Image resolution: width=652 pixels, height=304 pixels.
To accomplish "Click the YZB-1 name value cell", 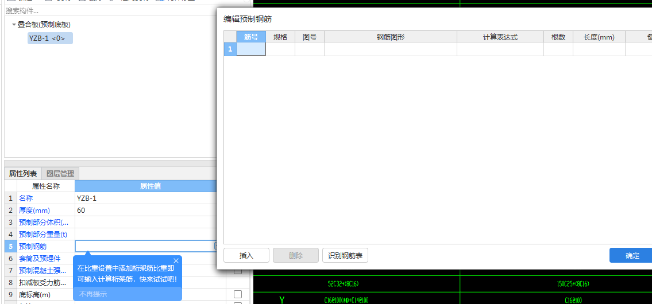I will pos(145,198).
